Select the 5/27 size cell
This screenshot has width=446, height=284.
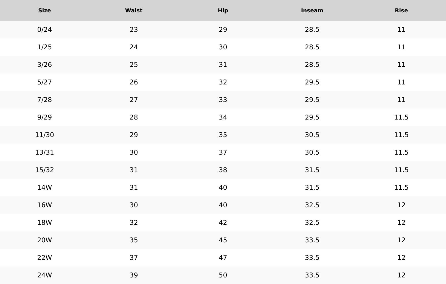pyautogui.click(x=44, y=82)
